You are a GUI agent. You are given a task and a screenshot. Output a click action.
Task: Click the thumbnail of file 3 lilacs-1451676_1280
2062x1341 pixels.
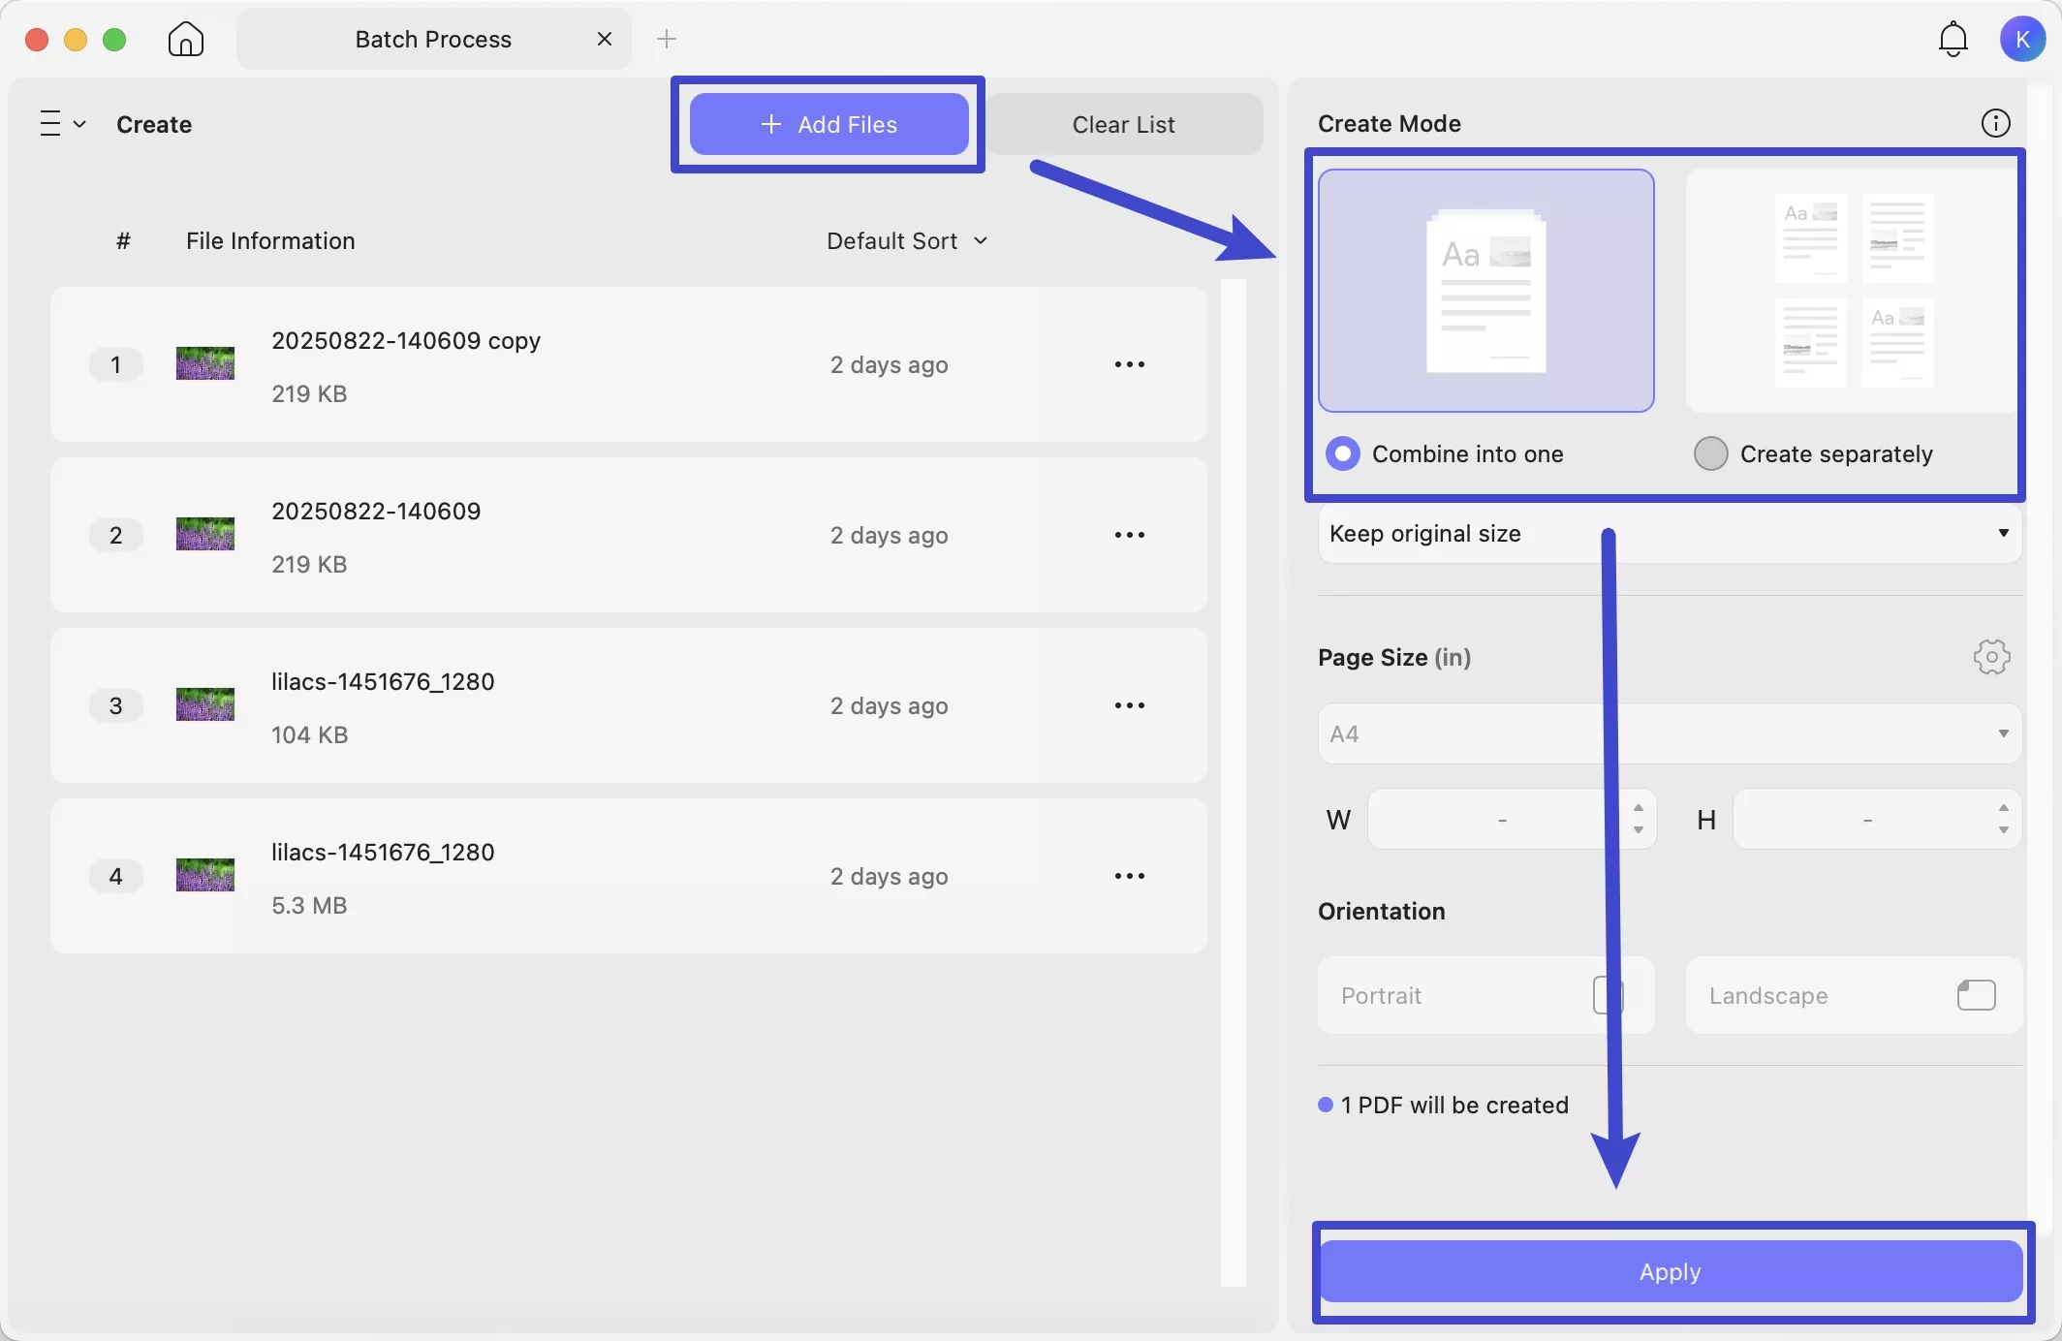(204, 704)
